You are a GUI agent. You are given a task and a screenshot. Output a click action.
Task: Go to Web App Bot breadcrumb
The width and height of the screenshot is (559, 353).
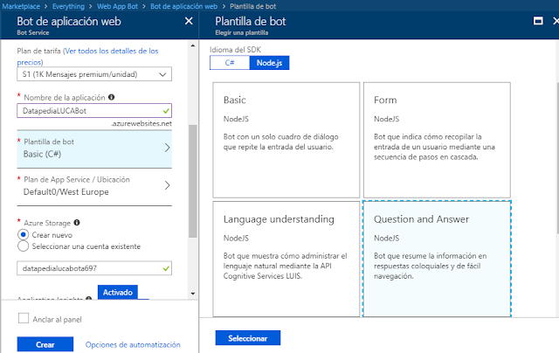pyautogui.click(x=117, y=6)
